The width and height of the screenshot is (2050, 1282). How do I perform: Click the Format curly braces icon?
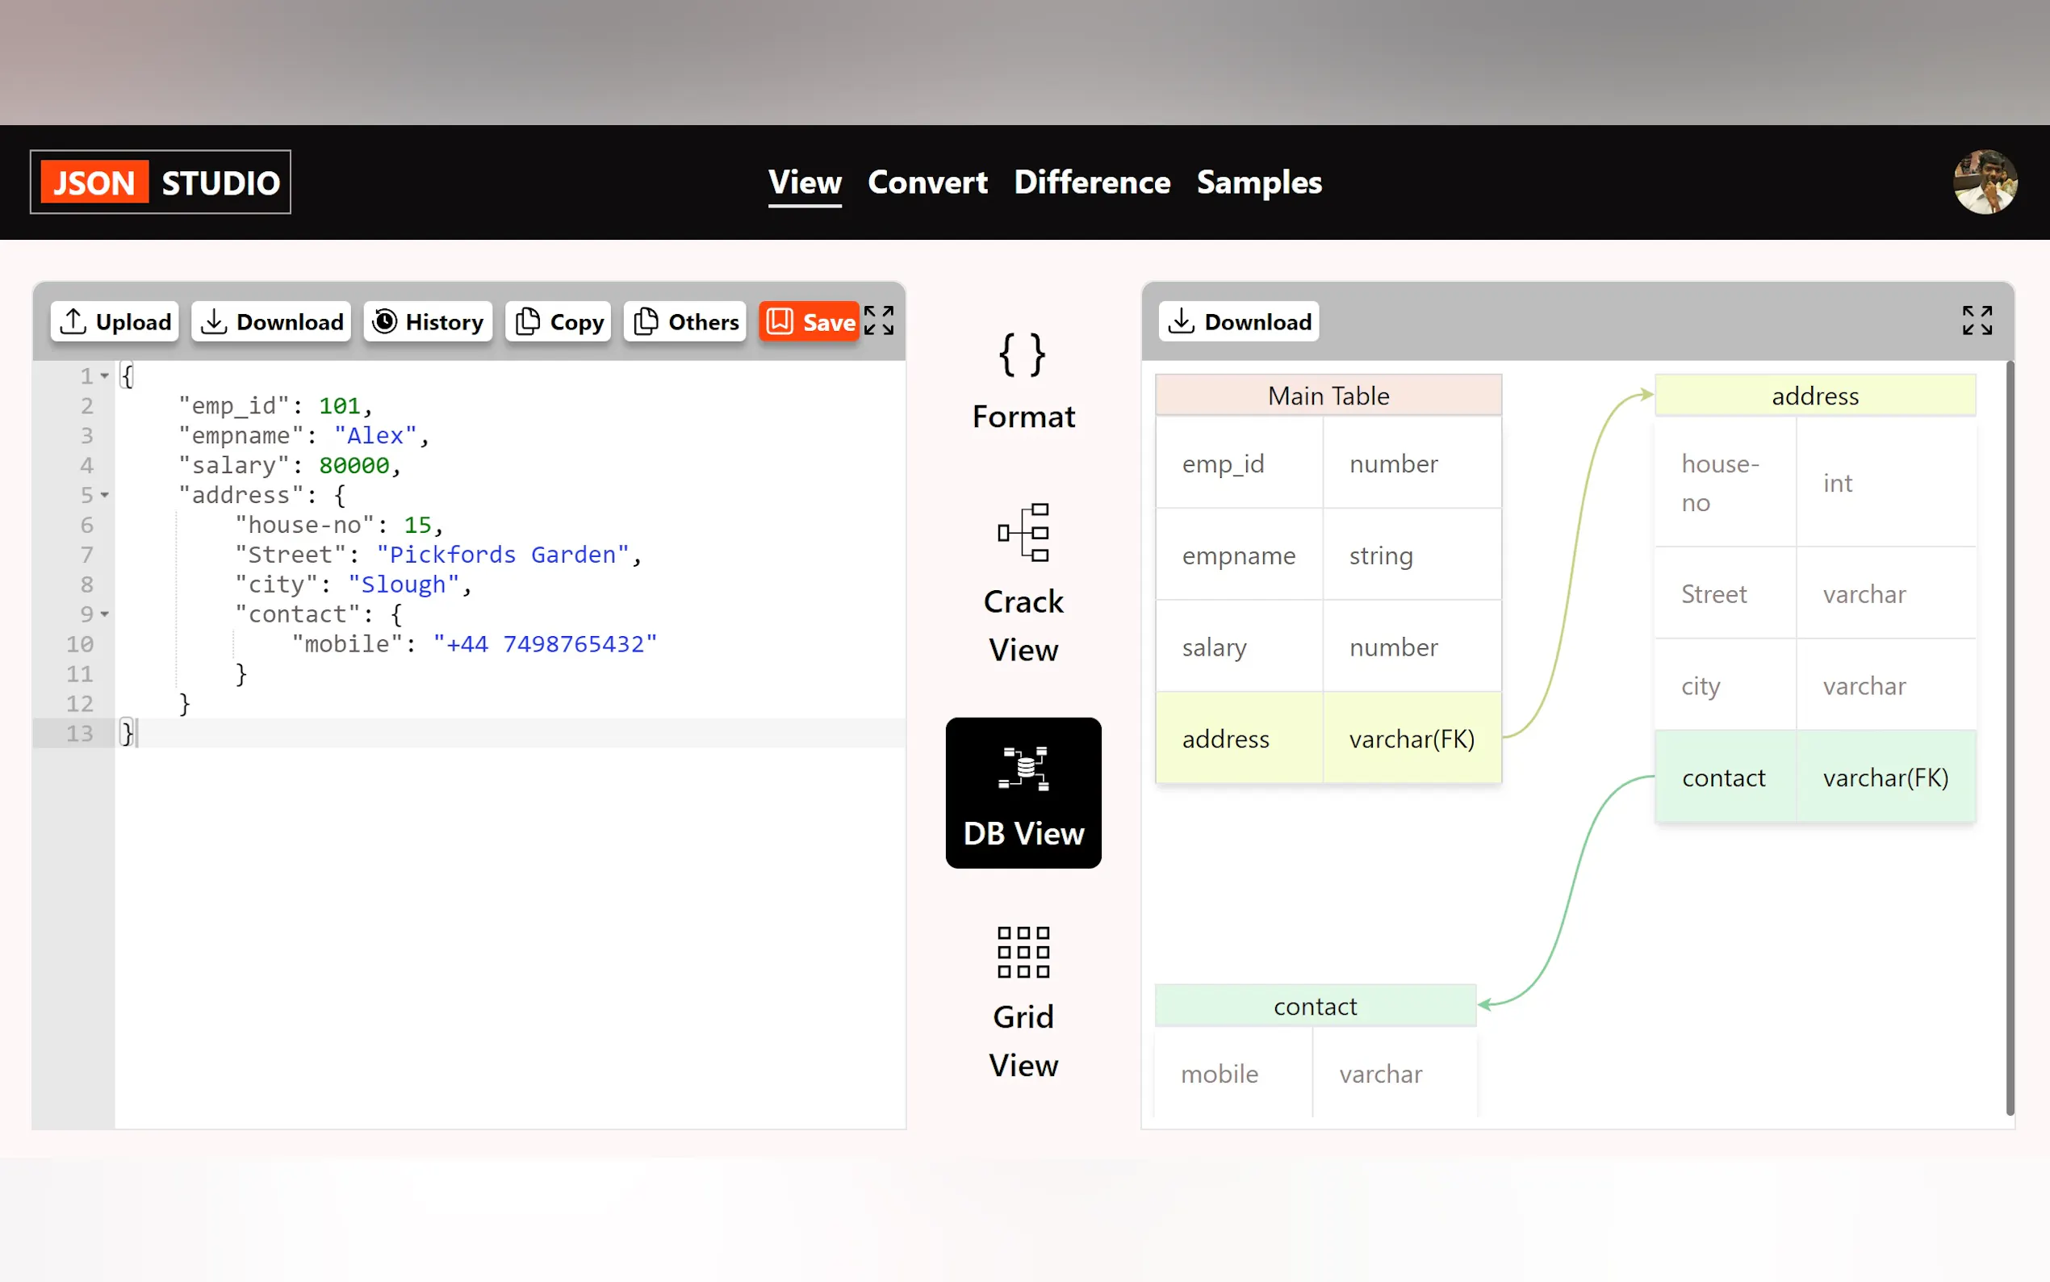click(x=1022, y=354)
